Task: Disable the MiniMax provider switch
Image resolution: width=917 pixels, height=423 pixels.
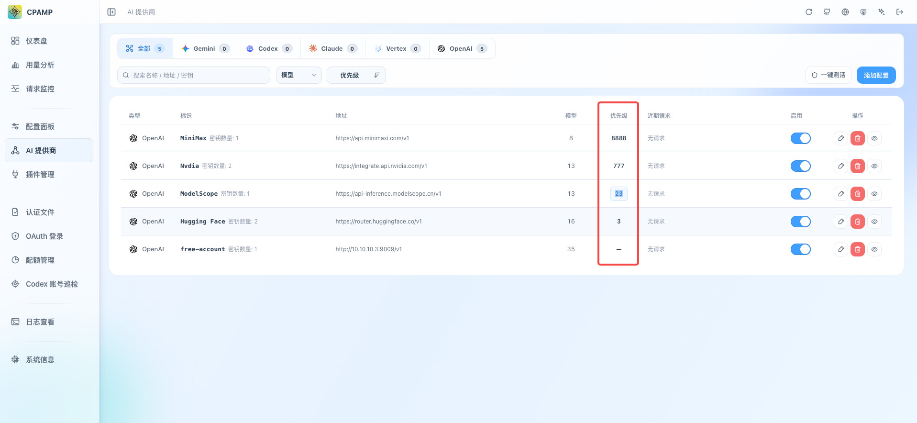Action: (x=801, y=138)
